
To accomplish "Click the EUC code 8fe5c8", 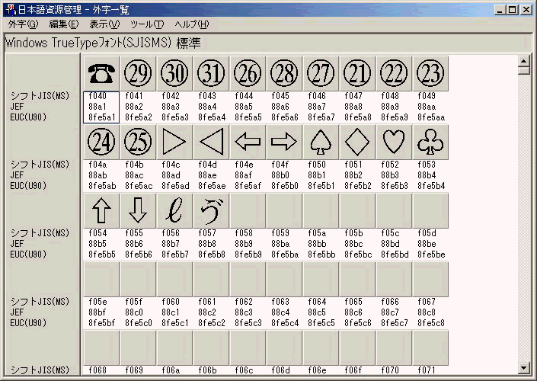I will tap(431, 323).
